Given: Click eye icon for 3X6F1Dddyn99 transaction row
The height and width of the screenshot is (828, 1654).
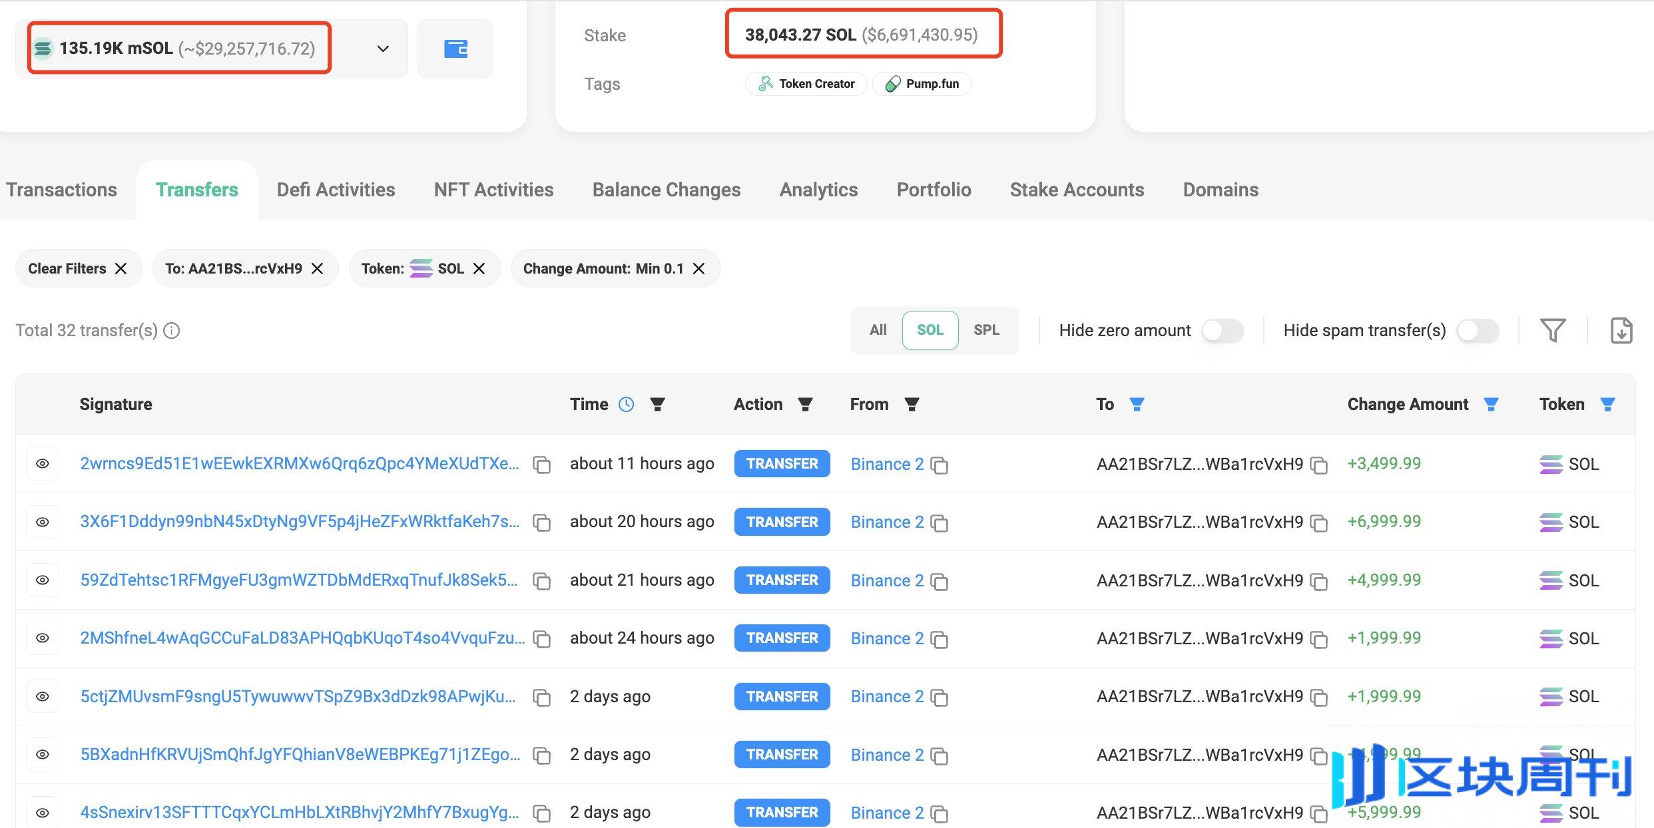Looking at the screenshot, I should [x=43, y=522].
